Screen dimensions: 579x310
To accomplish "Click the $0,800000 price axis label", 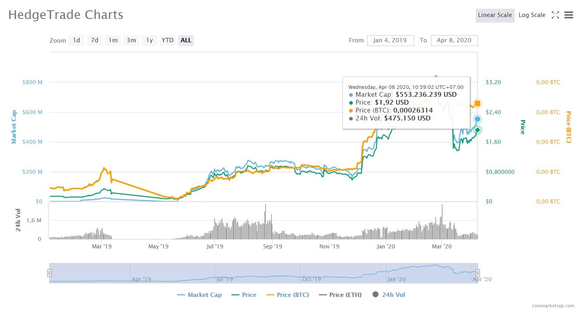I will coord(501,172).
